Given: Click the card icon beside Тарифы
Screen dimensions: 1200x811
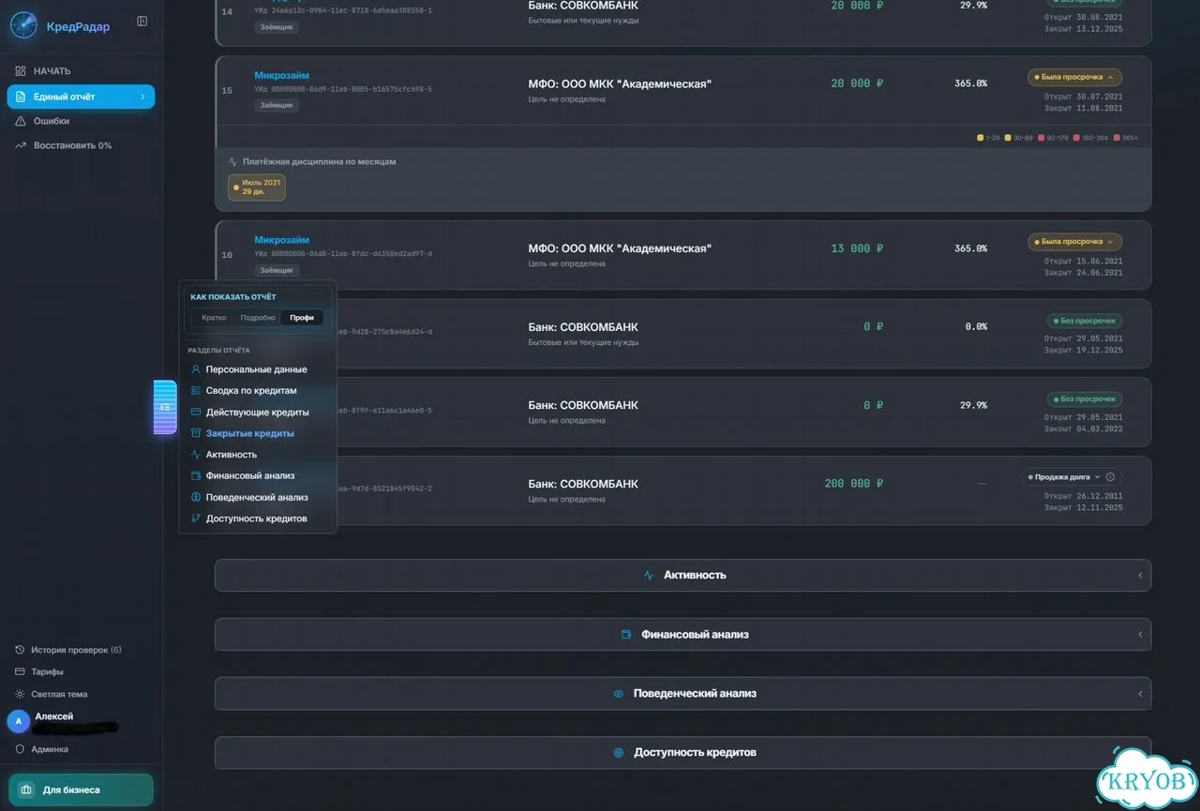Looking at the screenshot, I should click(20, 671).
